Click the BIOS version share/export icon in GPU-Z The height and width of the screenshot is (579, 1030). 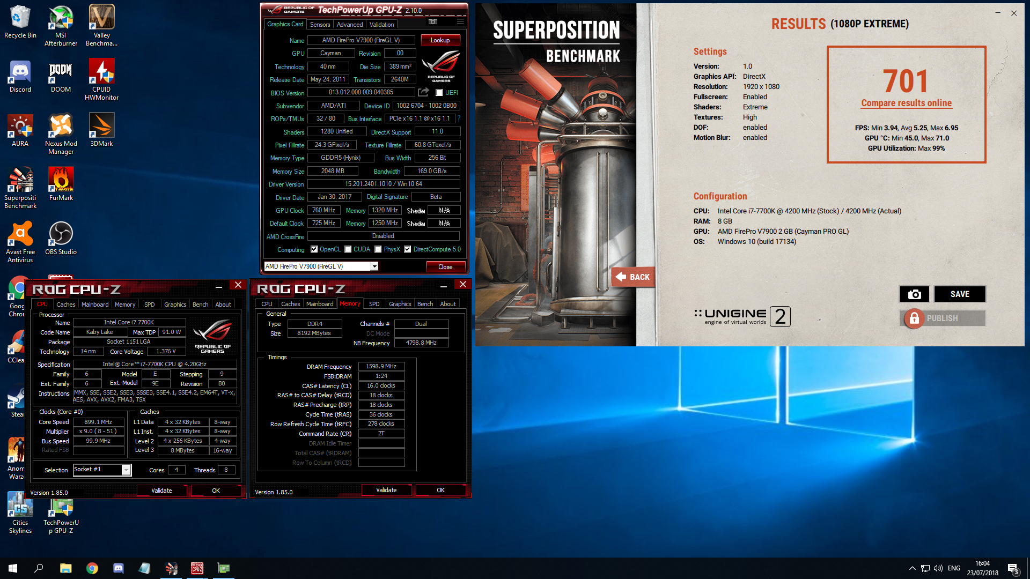pos(424,92)
